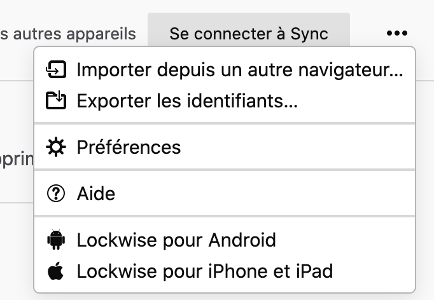
Task: Click the Apple logo icon
Action: pyautogui.click(x=57, y=271)
